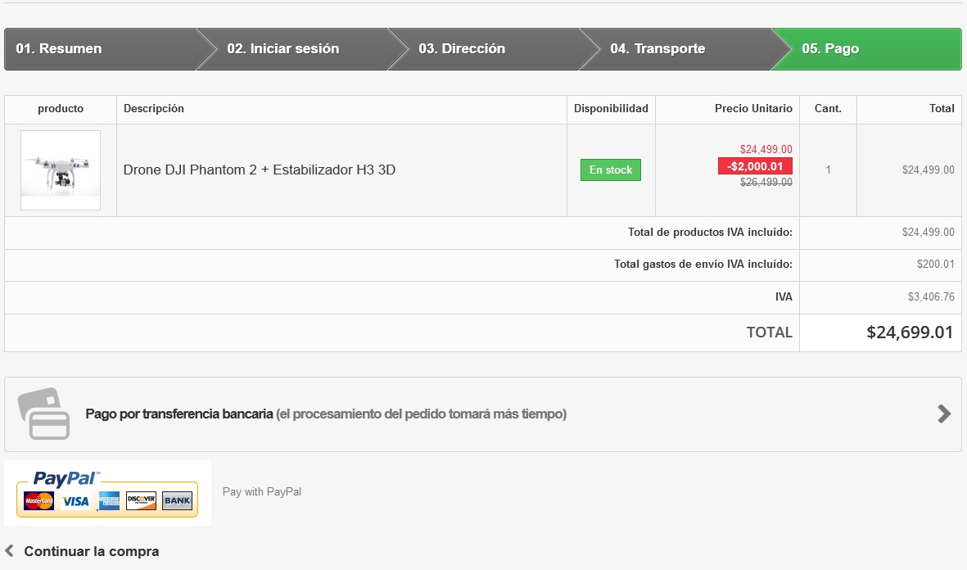This screenshot has height=570, width=967.
Task: Click the Pay with PayPal text
Action: click(261, 491)
